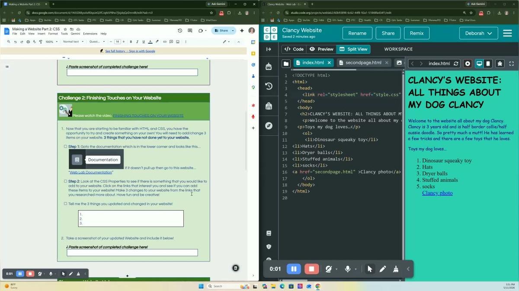Open the bug inspector icon in preview toolbar
The image size is (519, 291).
(x=500, y=63)
